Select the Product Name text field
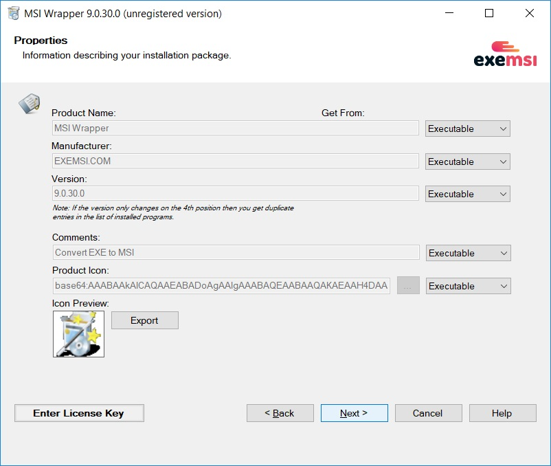The width and height of the screenshot is (551, 466). [x=235, y=128]
